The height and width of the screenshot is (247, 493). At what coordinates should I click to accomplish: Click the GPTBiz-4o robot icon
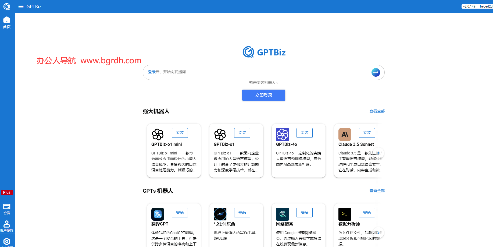(283, 134)
